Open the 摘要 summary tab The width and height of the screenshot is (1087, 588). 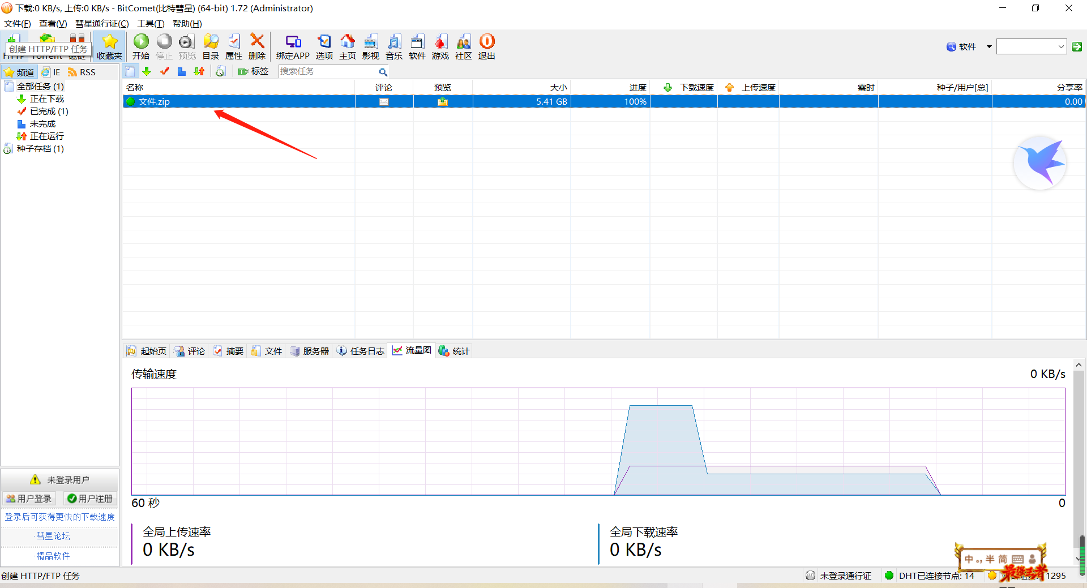(x=228, y=351)
